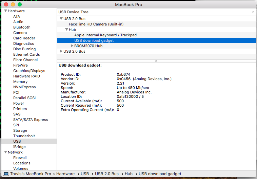Select Firewall under Network

(20, 158)
